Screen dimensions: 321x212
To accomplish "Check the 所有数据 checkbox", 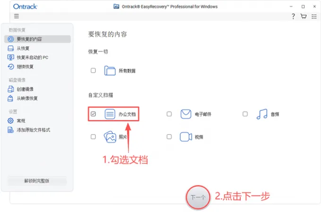I will 93,70.
